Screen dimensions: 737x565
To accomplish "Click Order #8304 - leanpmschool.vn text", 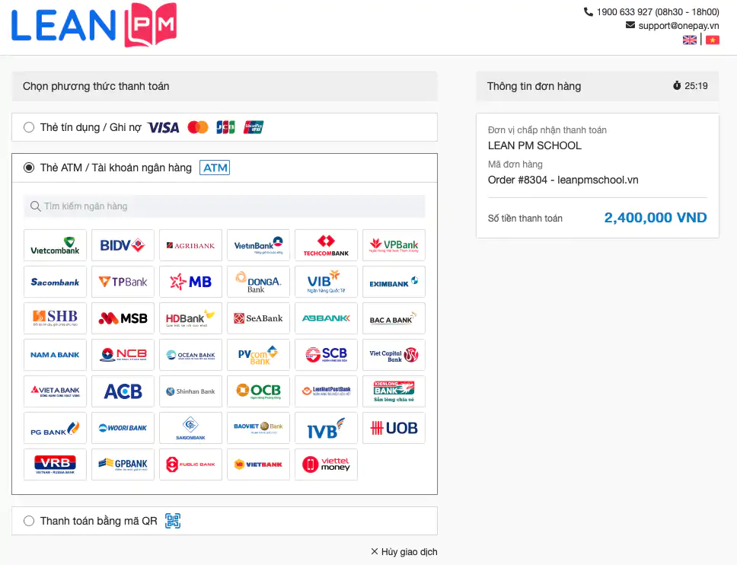I will tap(563, 180).
